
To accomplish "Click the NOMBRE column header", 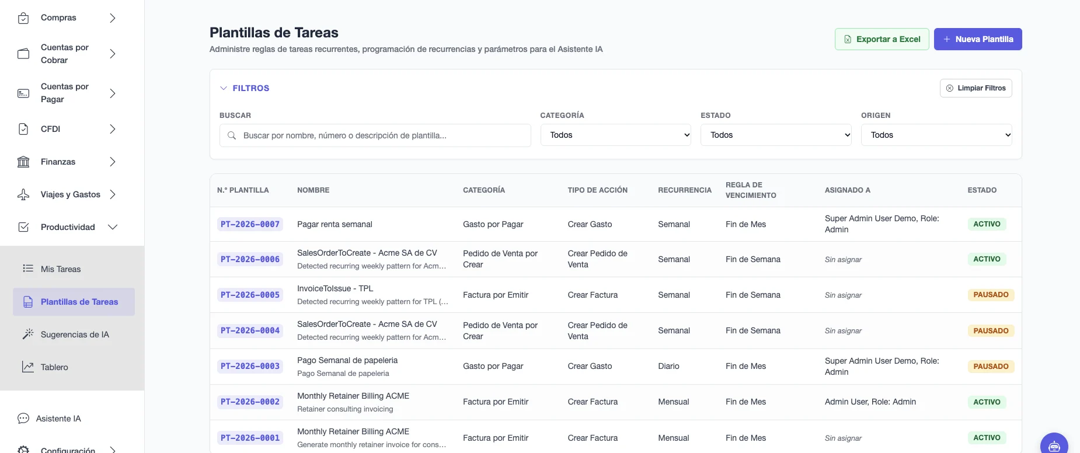I will click(313, 190).
